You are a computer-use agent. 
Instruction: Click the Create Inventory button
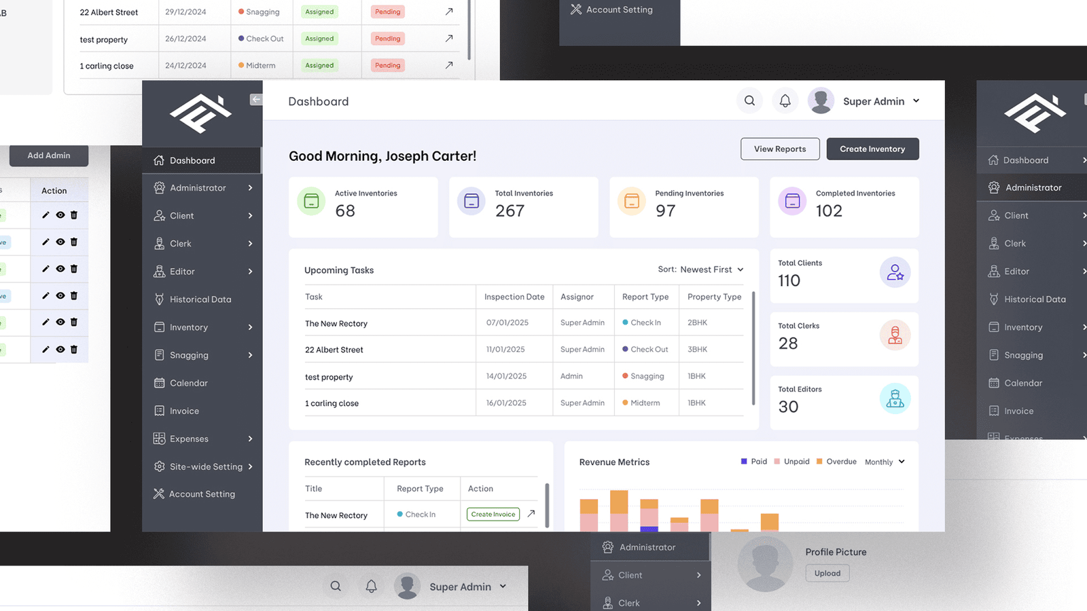[872, 149]
